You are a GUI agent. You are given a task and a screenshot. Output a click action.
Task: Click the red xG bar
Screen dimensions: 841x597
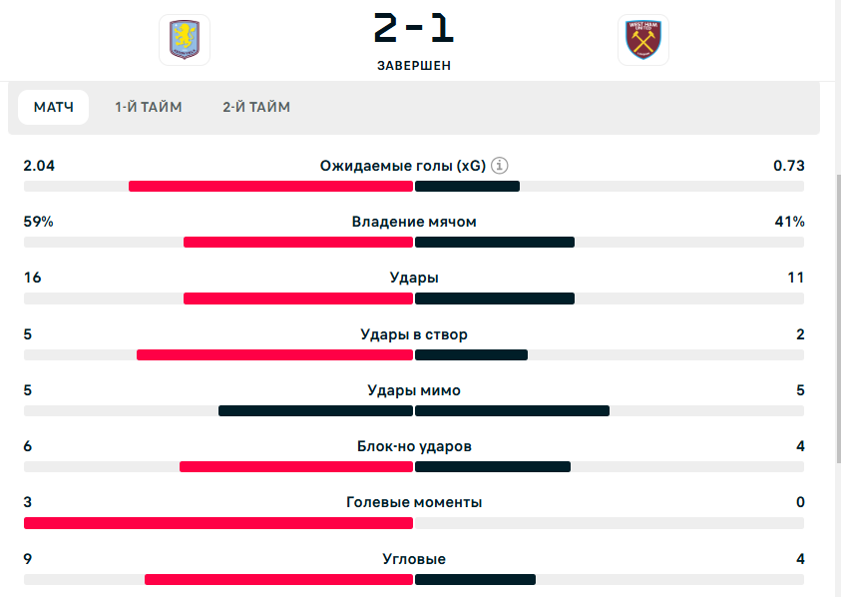[270, 187]
